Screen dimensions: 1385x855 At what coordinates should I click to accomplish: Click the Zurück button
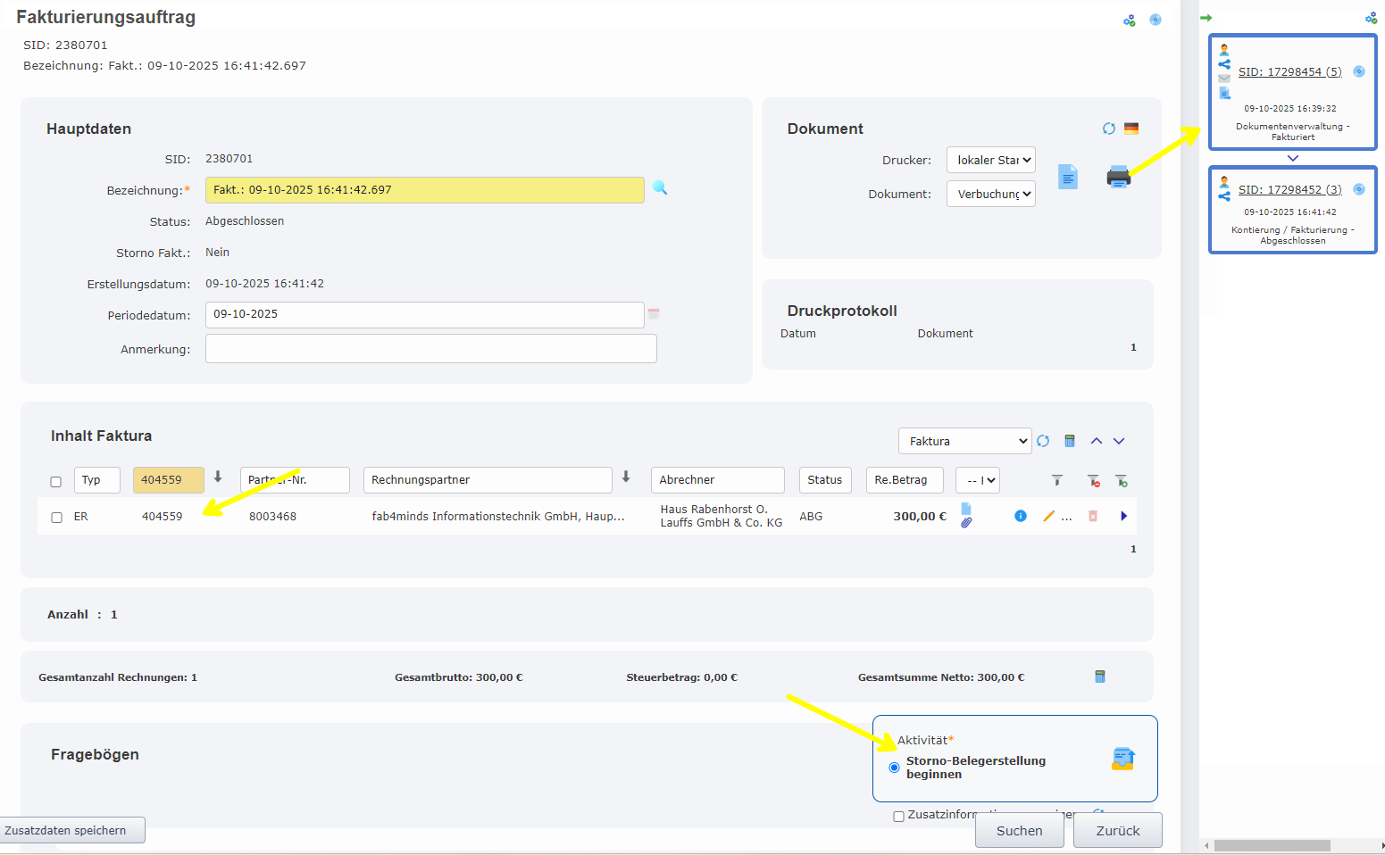1117,830
